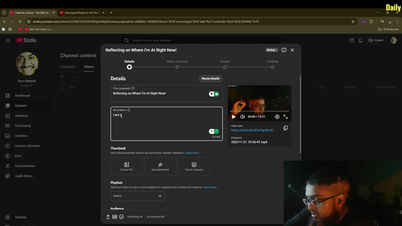Click the YouTube Studio logo
The width and height of the screenshot is (402, 226).
26,40
